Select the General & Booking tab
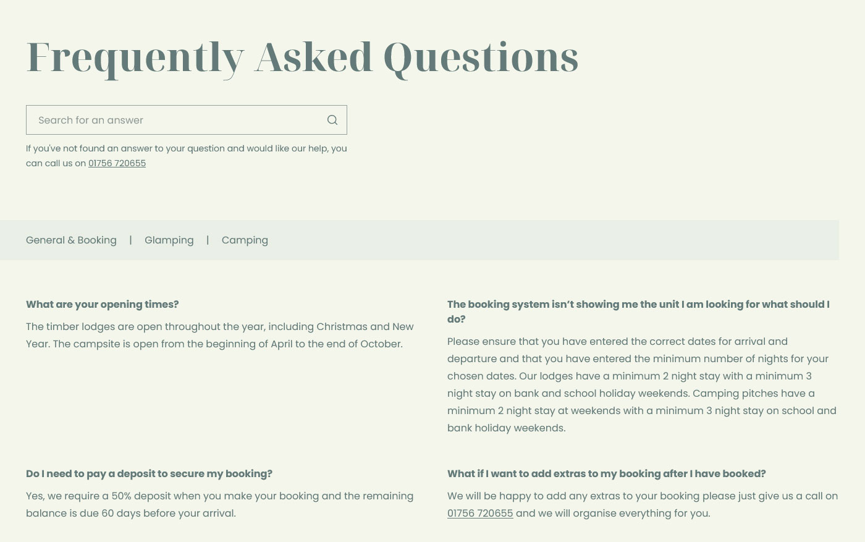Image resolution: width=865 pixels, height=542 pixels. (71, 240)
